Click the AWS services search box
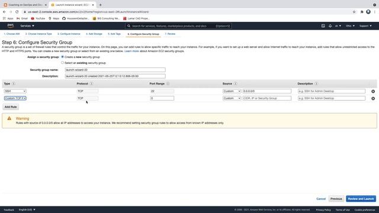 pyautogui.click(x=178, y=26)
